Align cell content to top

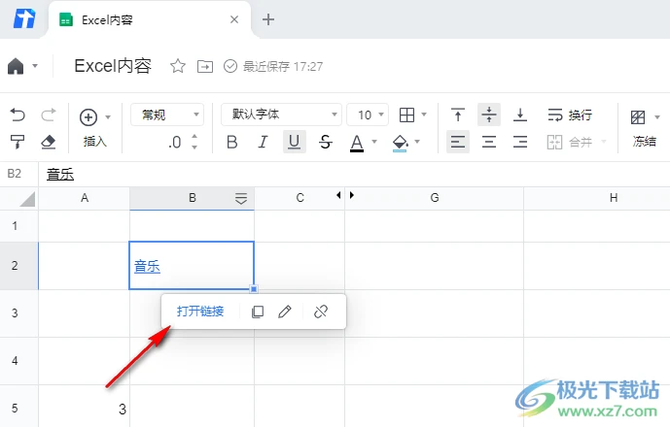pyautogui.click(x=458, y=115)
